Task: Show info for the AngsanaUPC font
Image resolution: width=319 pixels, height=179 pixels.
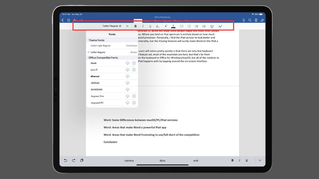Action: tap(134, 103)
